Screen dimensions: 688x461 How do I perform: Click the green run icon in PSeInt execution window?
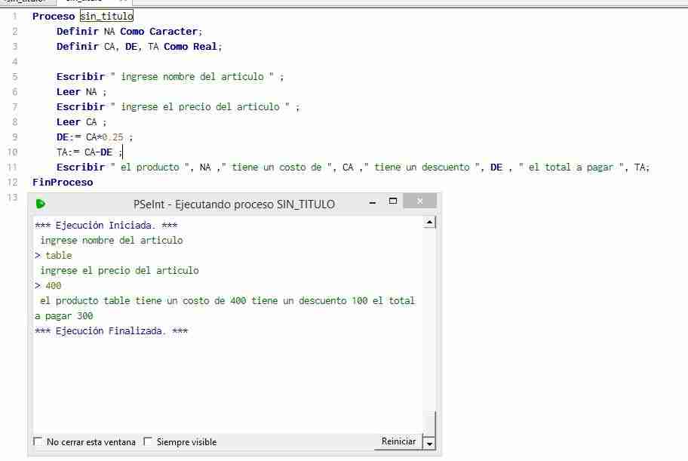(x=41, y=204)
